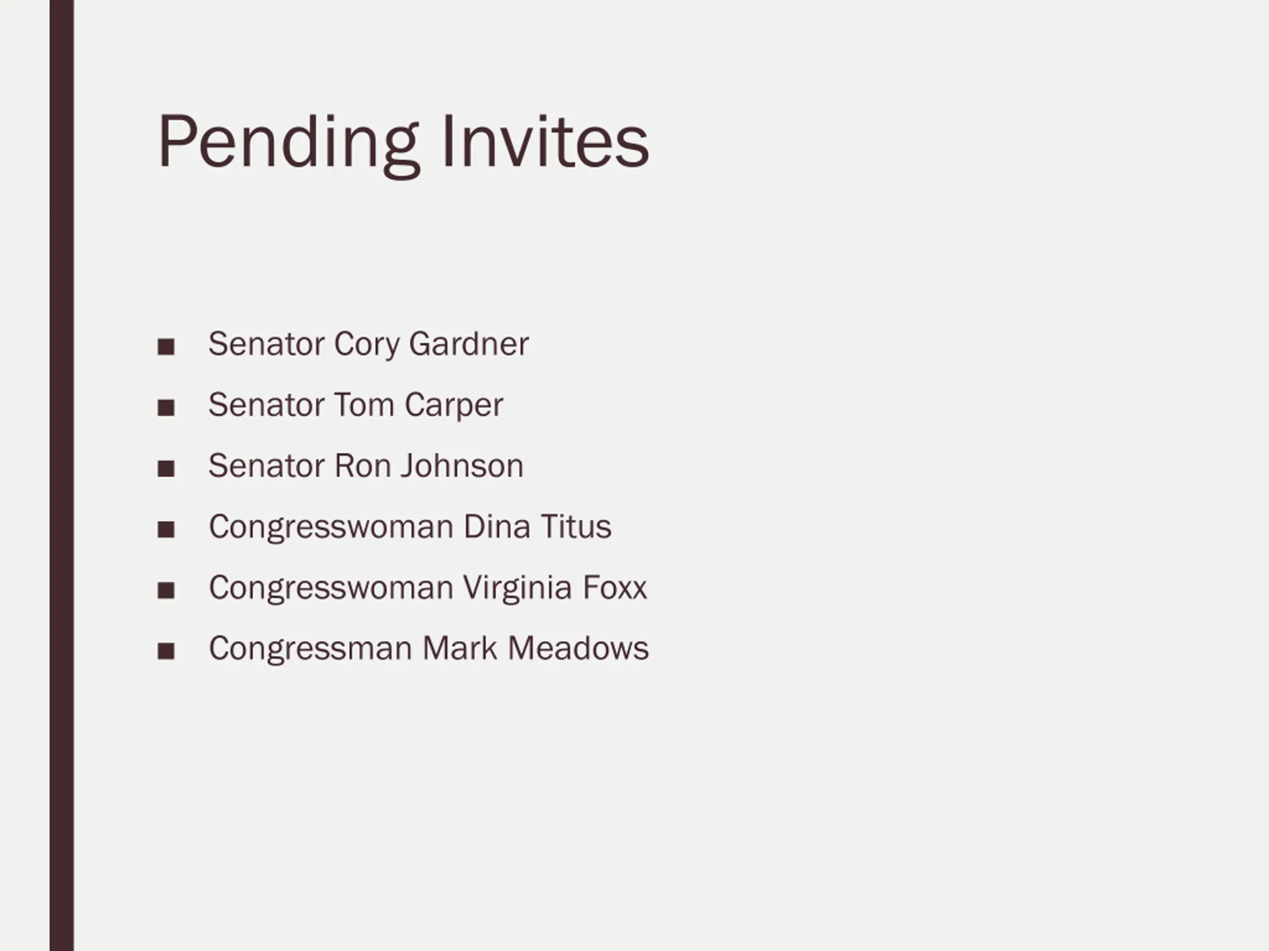Select the bullet square before Senator Ron Johnson

click(166, 469)
